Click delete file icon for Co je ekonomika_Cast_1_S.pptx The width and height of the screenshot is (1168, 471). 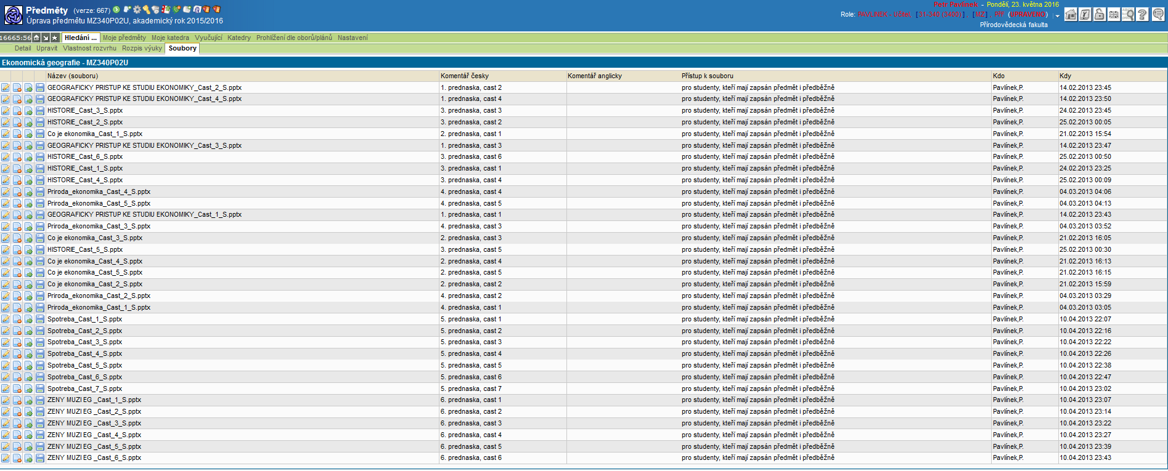tap(17, 134)
